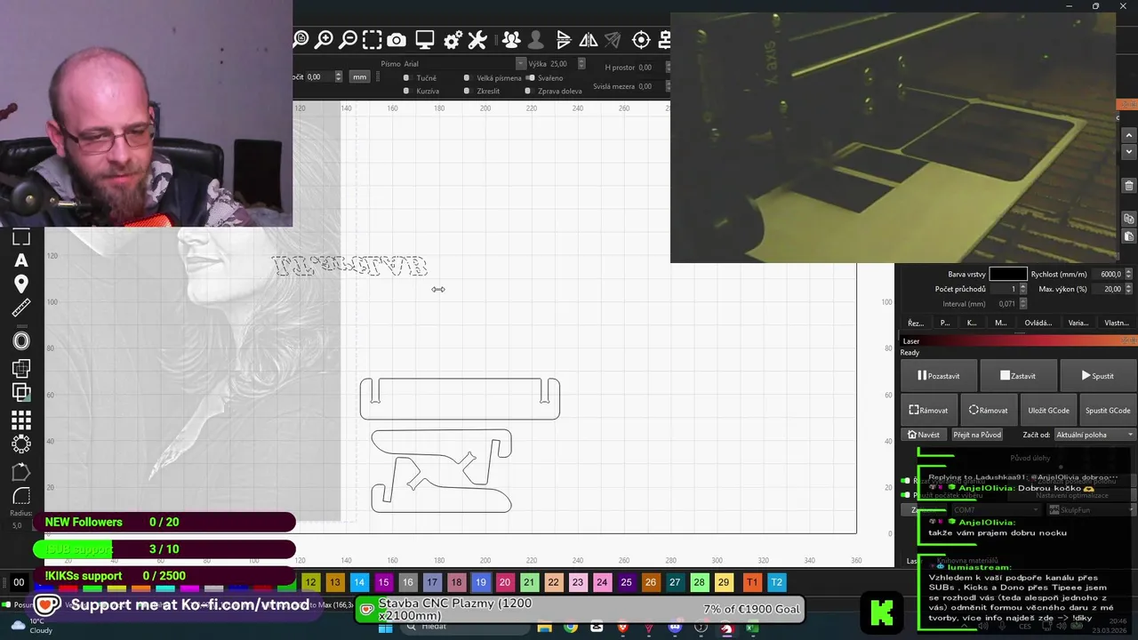This screenshot has height=640, width=1138.
Task: Select the Measure ruler tool
Action: 21,308
